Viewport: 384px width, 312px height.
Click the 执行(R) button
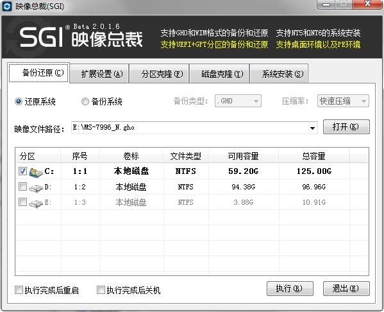click(290, 288)
